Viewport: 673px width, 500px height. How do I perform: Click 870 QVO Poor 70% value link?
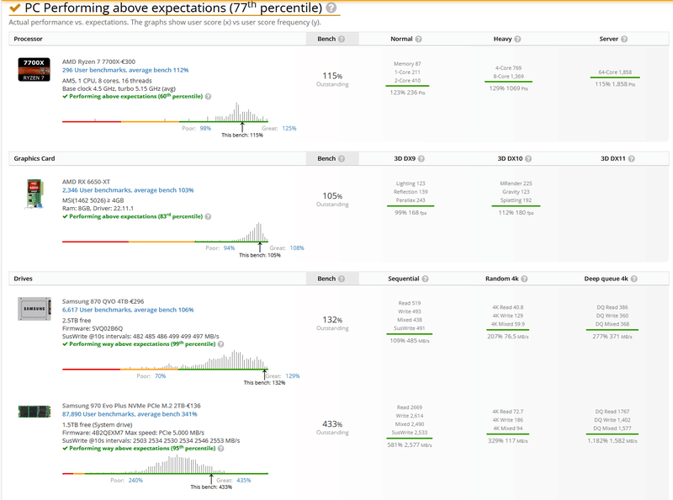[x=160, y=376]
